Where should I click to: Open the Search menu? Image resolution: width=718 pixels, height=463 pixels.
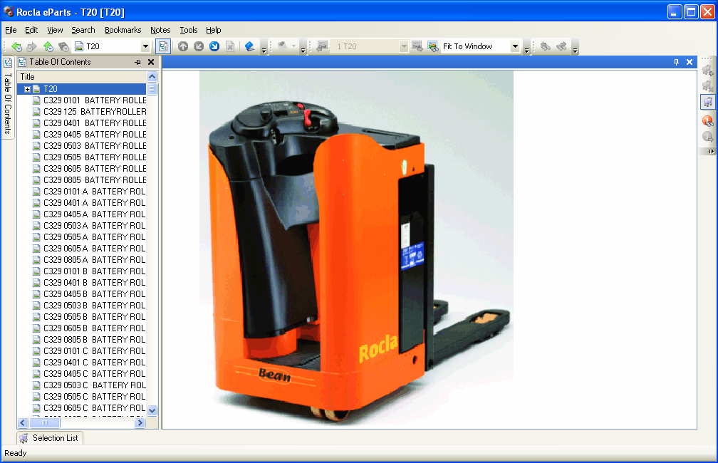tap(83, 30)
